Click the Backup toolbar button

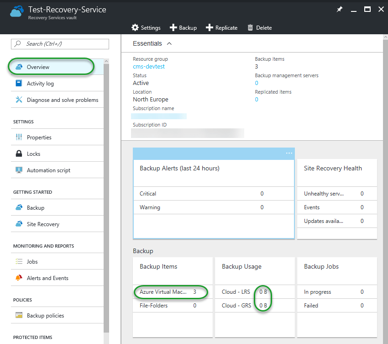coord(184,27)
